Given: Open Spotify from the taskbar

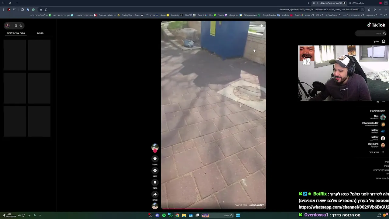Looking at the screenshot, I should [x=164, y=215].
